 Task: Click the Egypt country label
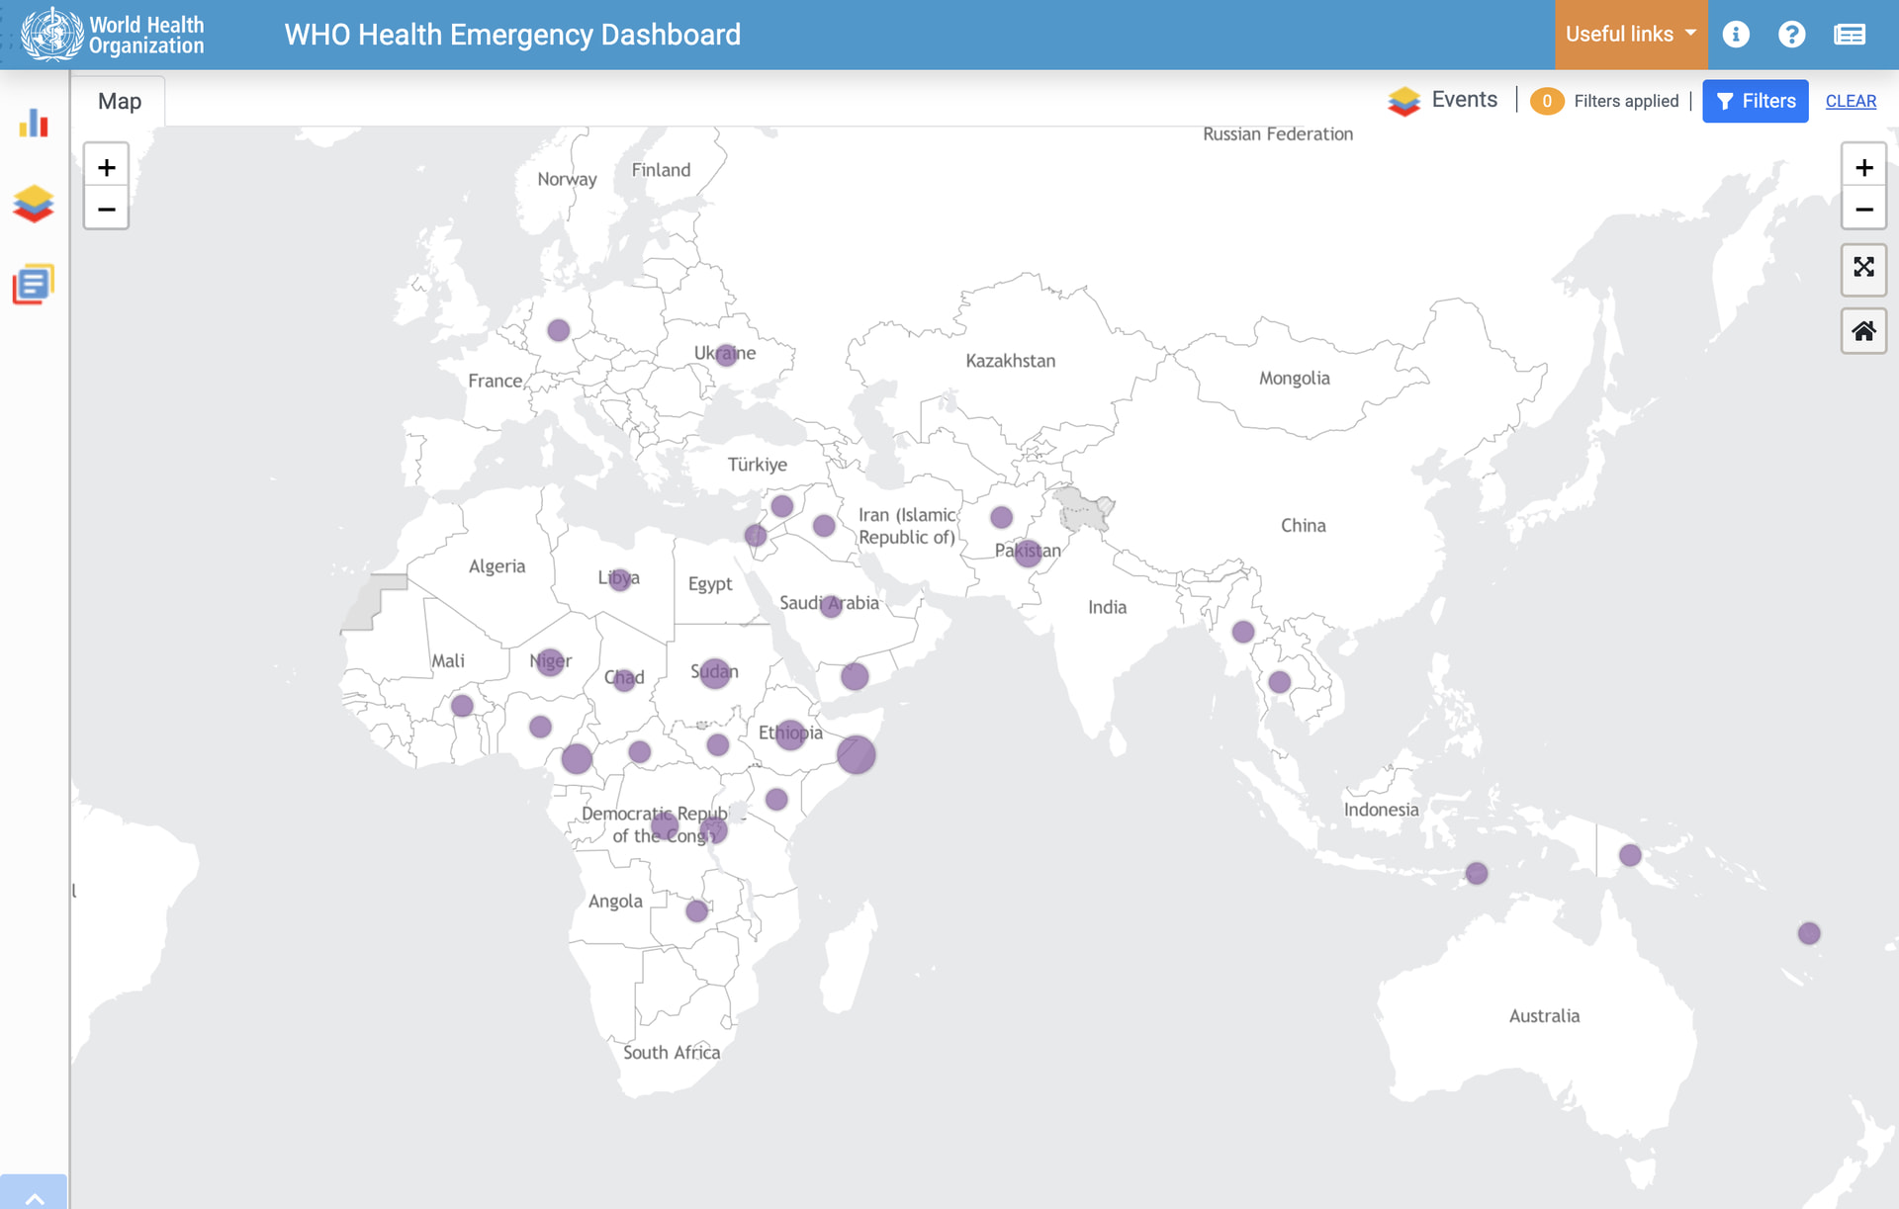click(710, 584)
